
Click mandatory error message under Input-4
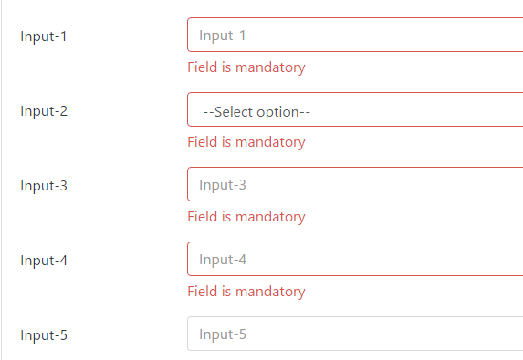[x=246, y=292]
